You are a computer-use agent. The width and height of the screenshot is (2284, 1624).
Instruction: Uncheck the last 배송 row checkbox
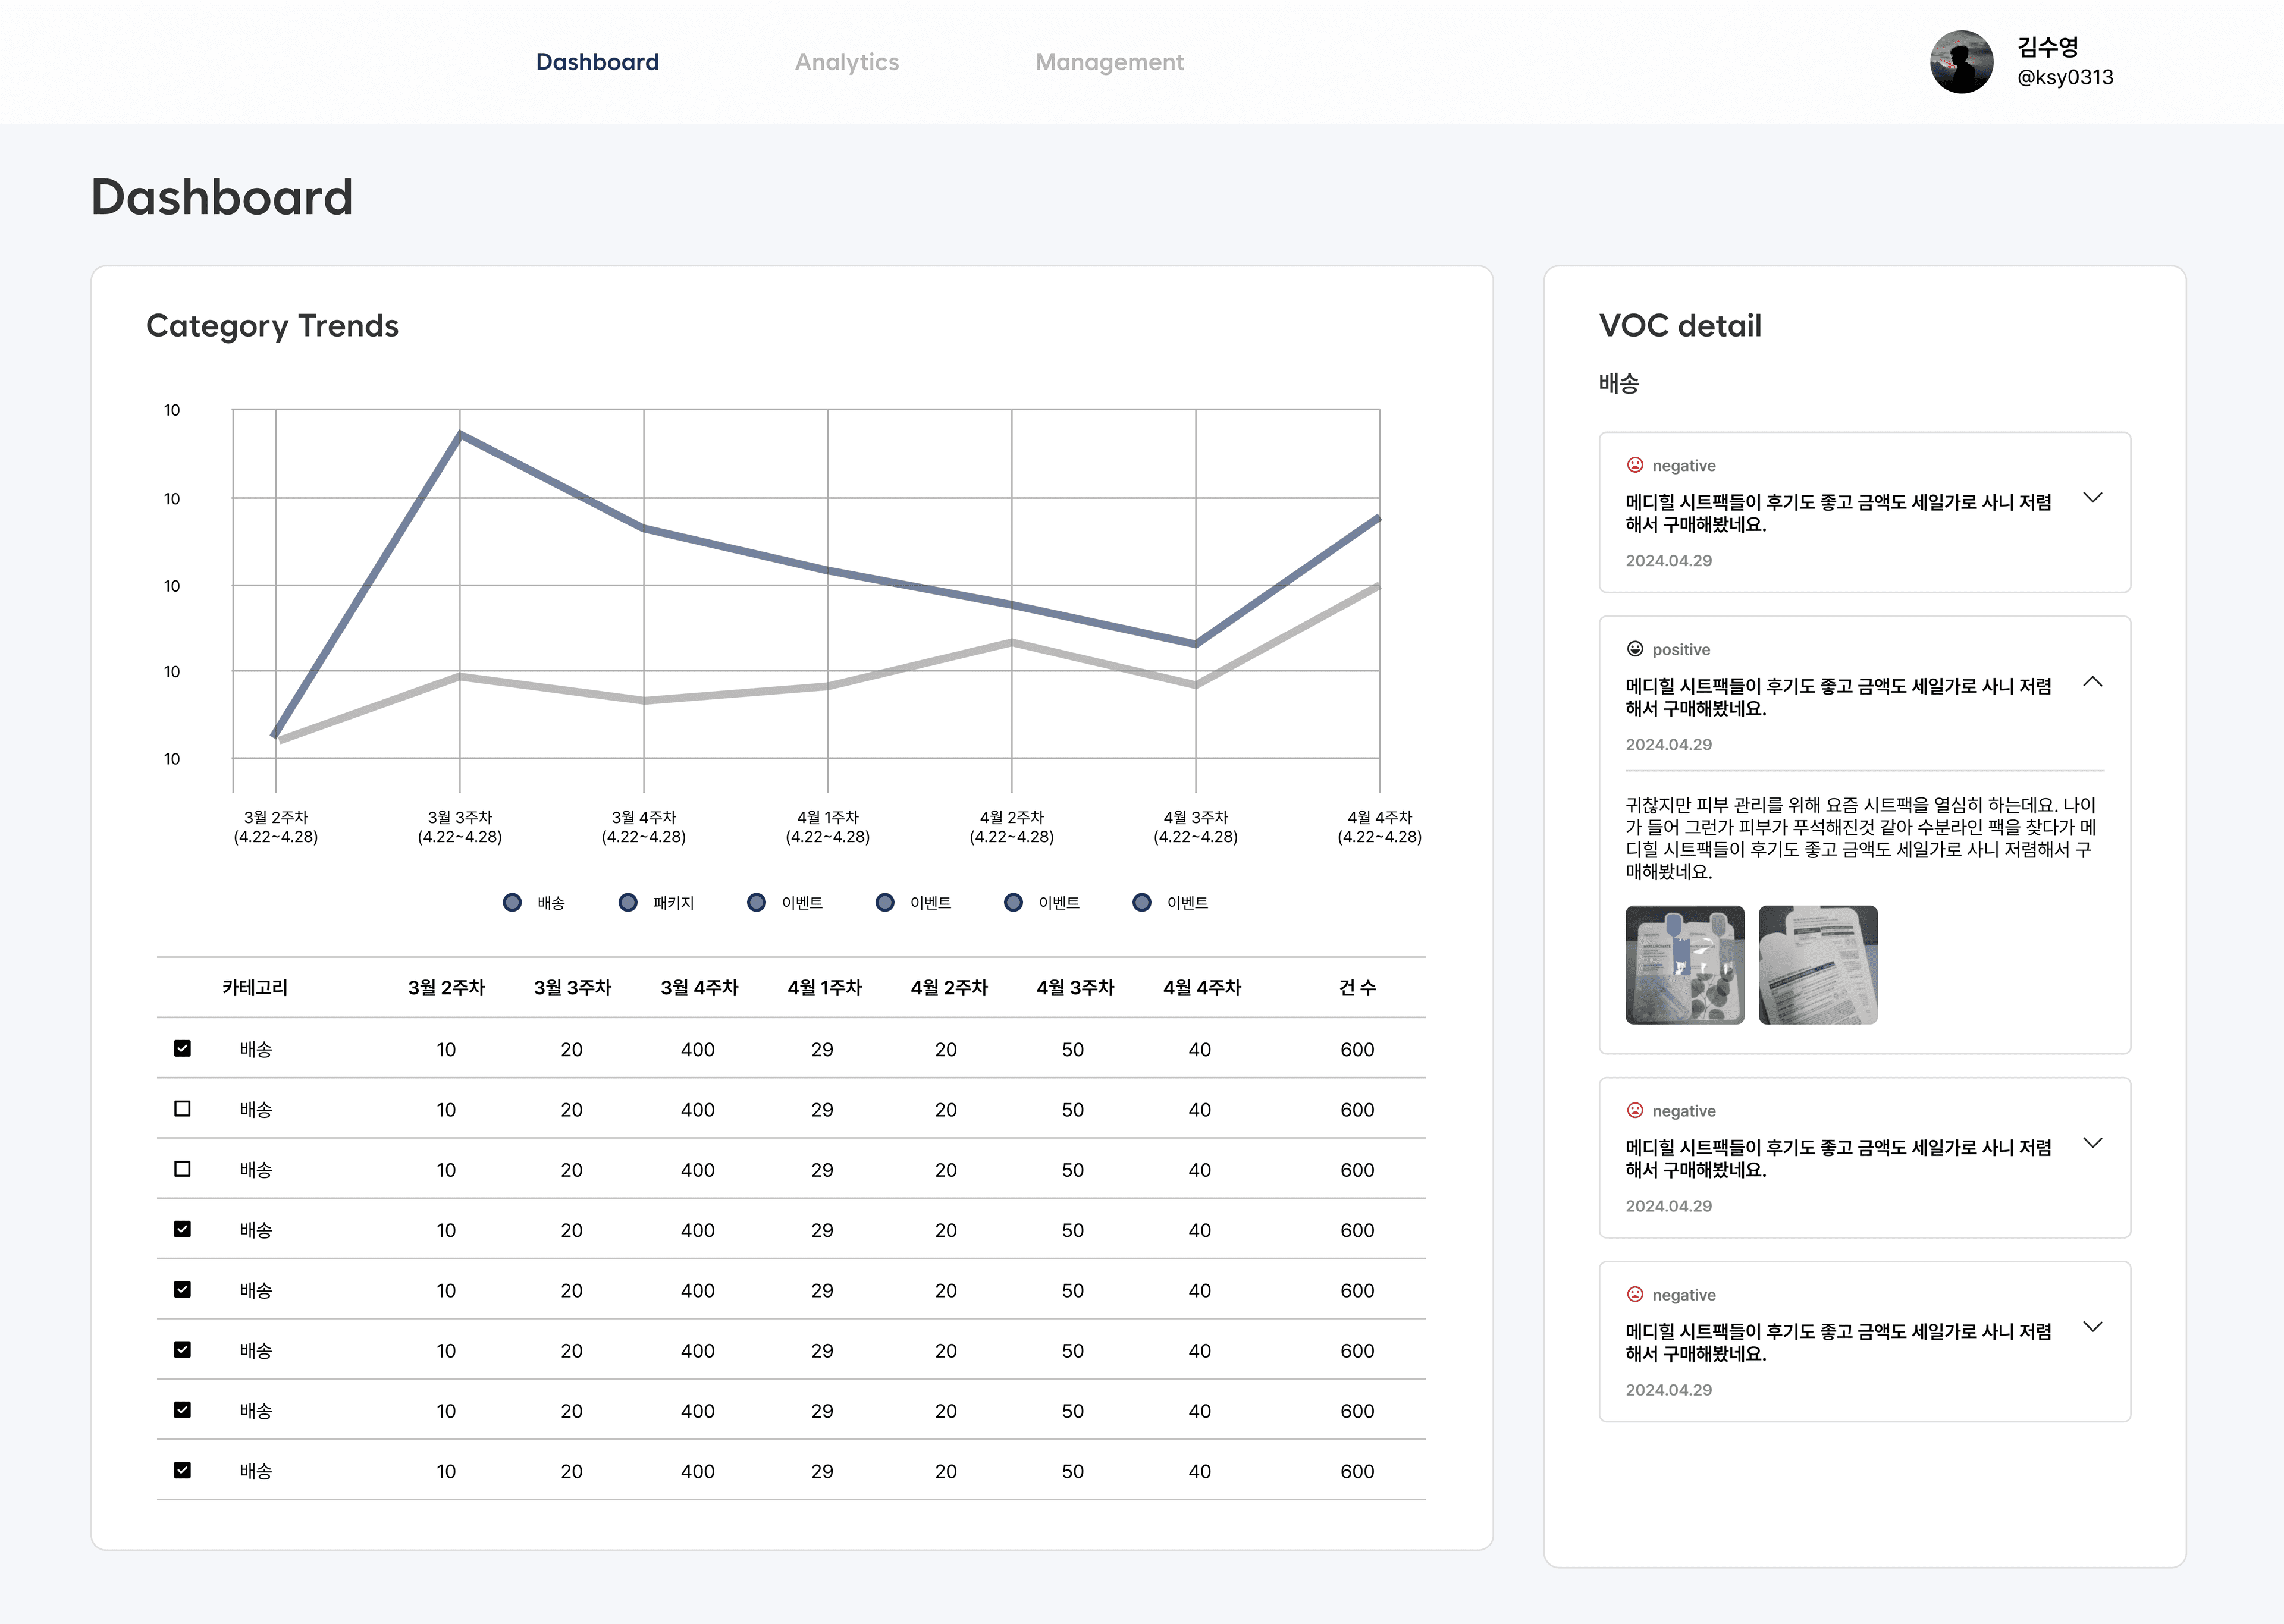click(182, 1470)
